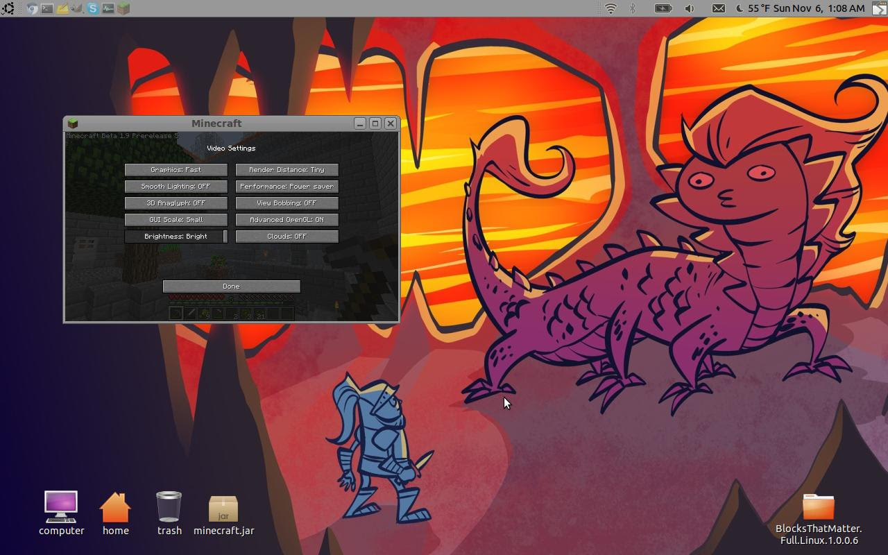Click Done in Video Settings

point(232,287)
